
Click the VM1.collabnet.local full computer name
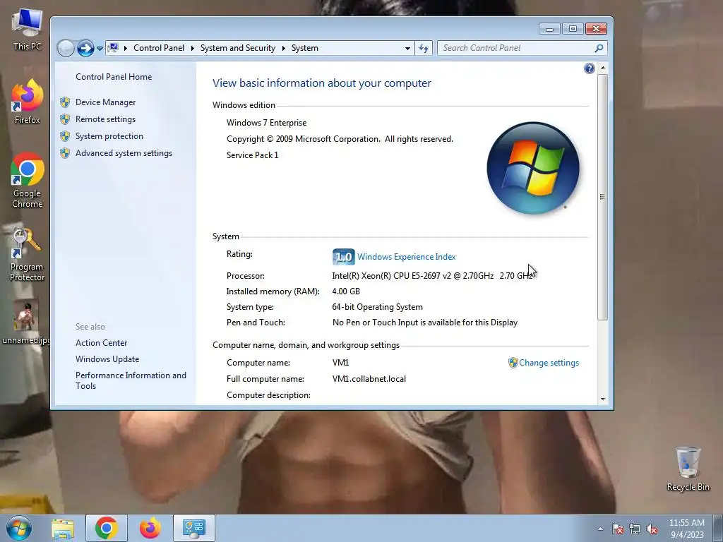369,379
